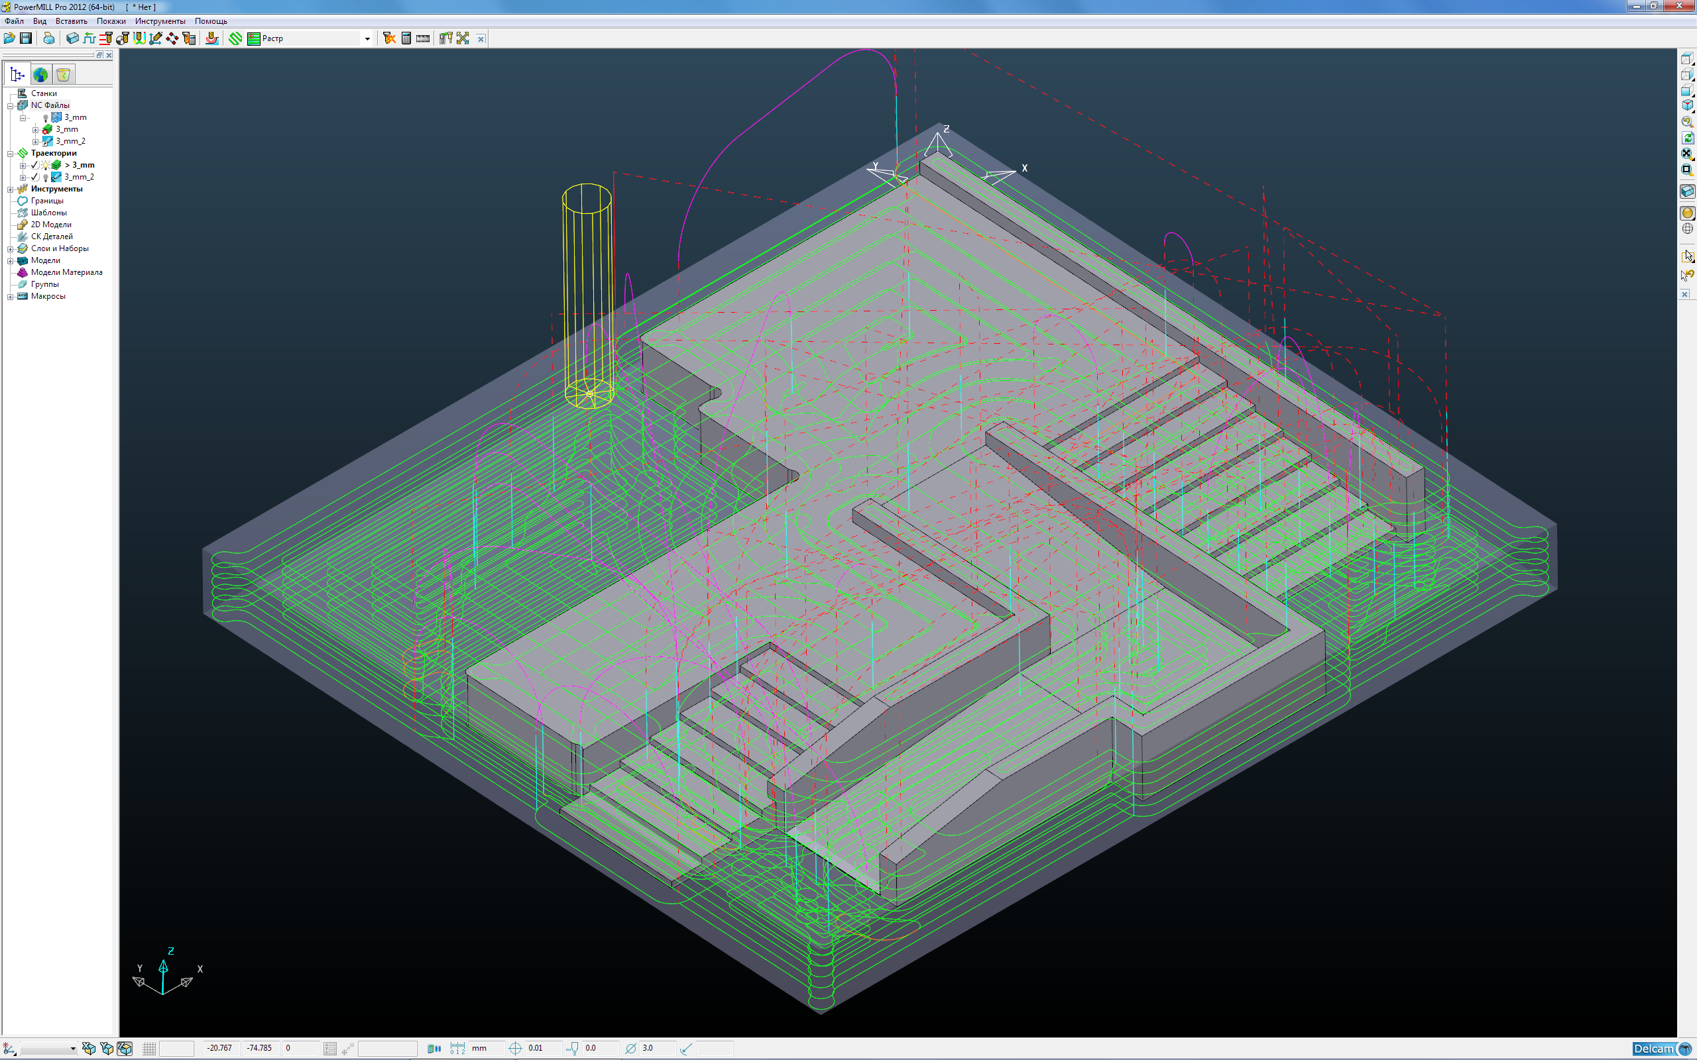This screenshot has width=1697, height=1060.
Task: Toggle checkmark of active trajectory 3_mm
Action: pos(35,166)
